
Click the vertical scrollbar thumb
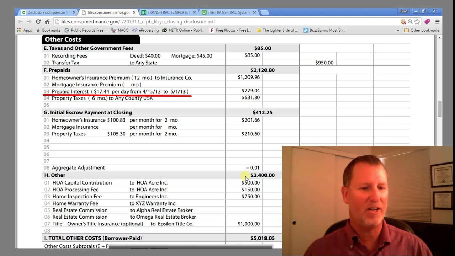pos(439,109)
